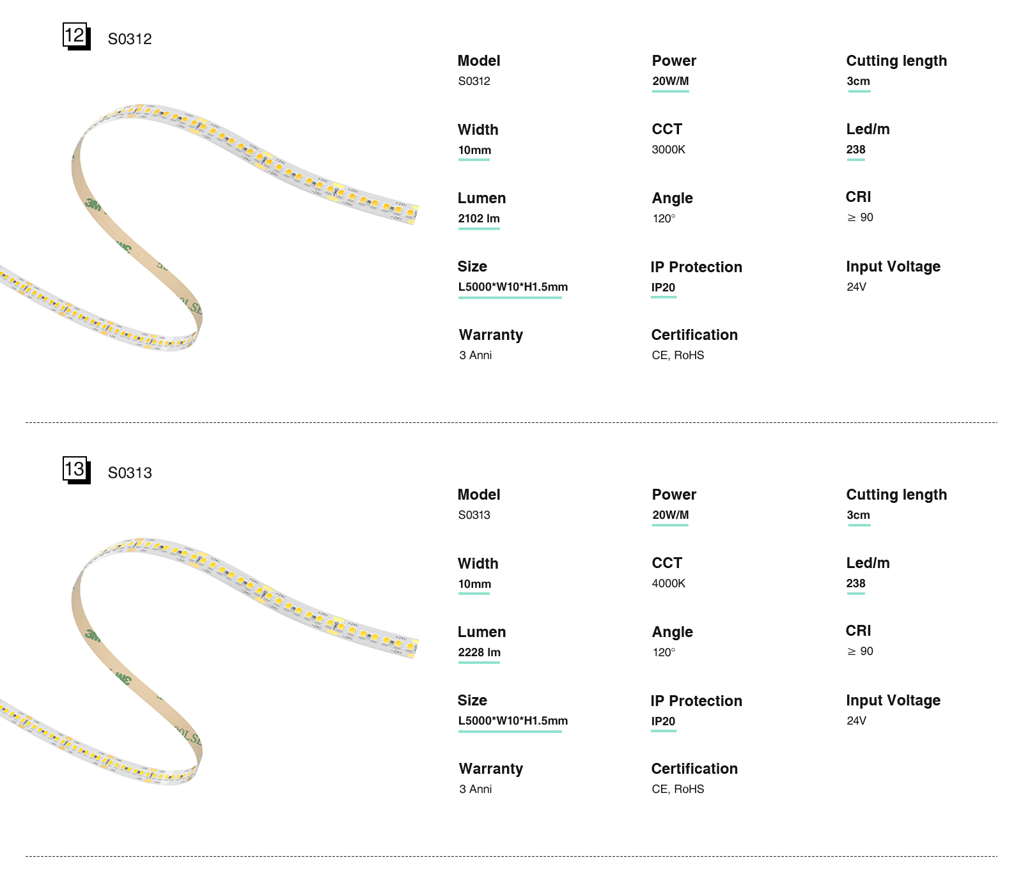
Task: Click the L5000*W10*H1.5mm size for S0312
Action: point(513,287)
